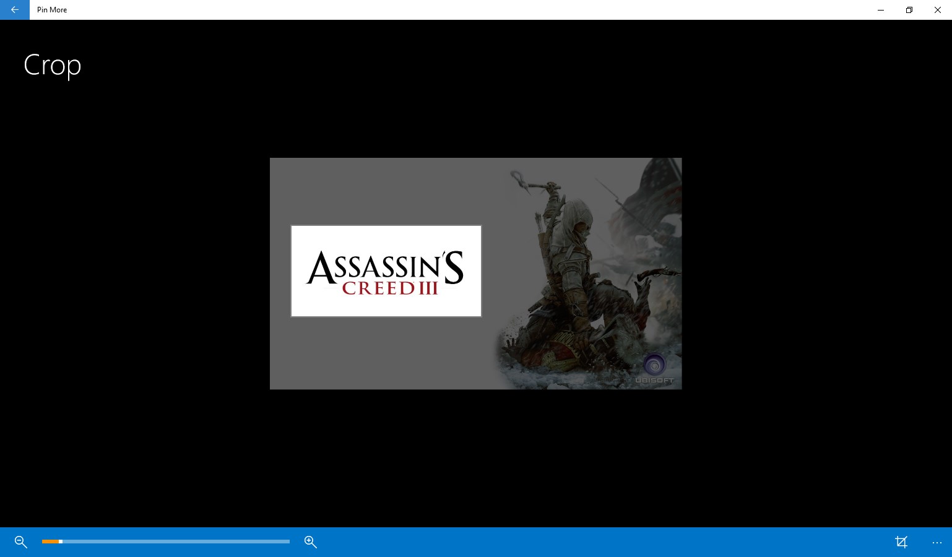Click the zoom out magnifier icon
This screenshot has width=952, height=557.
[21, 542]
